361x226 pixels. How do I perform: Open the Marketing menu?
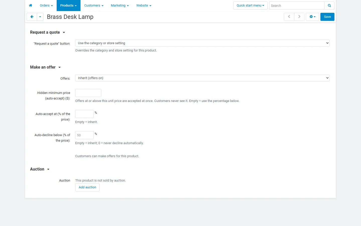click(x=120, y=6)
